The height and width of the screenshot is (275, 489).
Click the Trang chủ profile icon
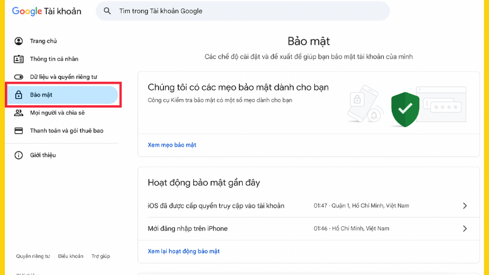pos(18,41)
